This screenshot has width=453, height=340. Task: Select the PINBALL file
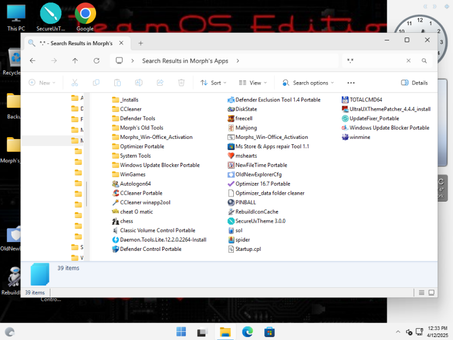(242, 202)
